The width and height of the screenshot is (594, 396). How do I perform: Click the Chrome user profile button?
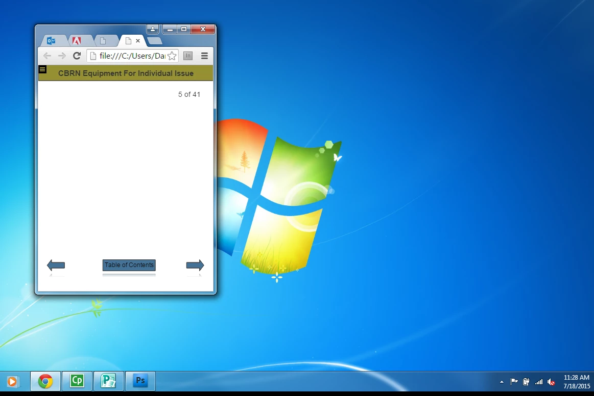(x=153, y=29)
